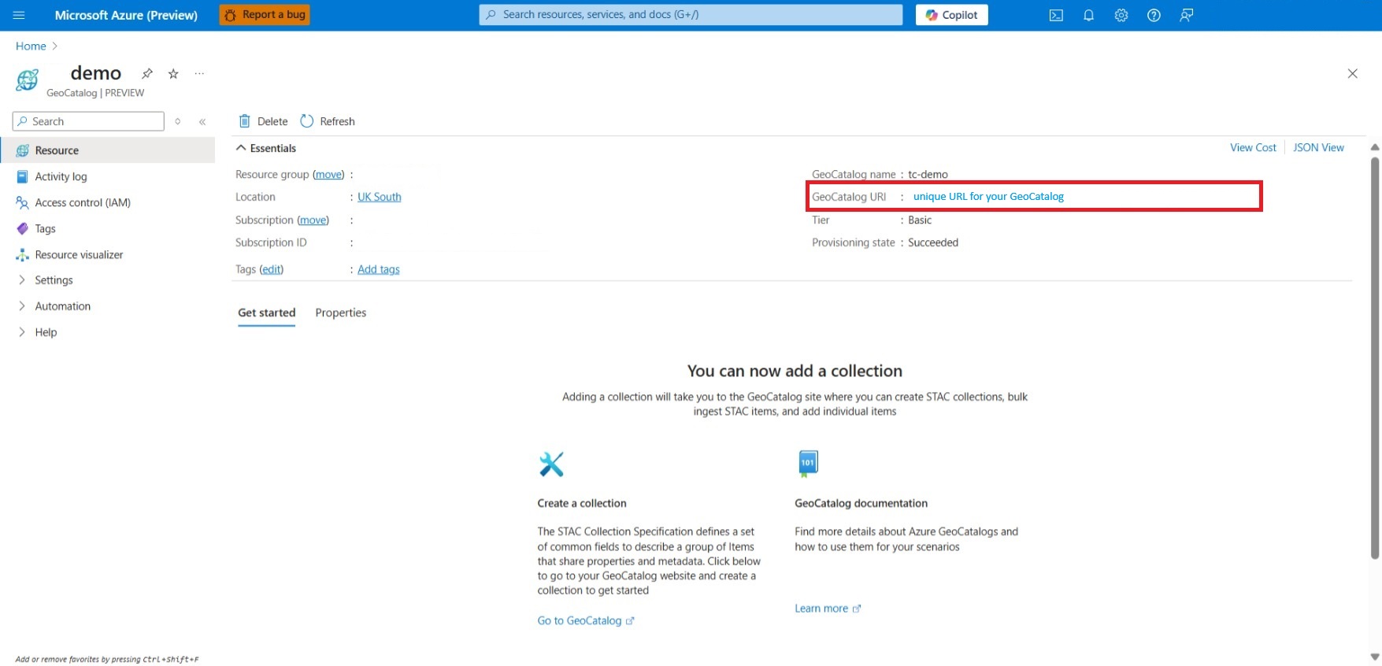Focus the global Azure search box
The height and width of the screenshot is (666, 1382).
pos(691,15)
